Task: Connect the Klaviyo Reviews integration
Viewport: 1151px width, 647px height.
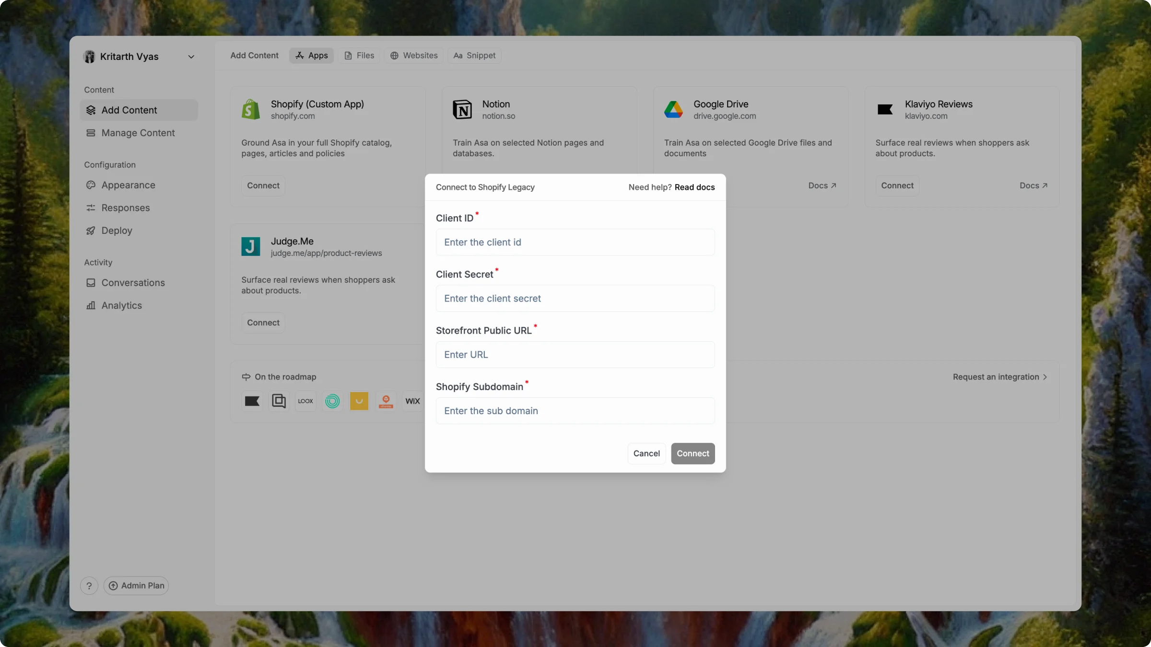Action: point(897,185)
